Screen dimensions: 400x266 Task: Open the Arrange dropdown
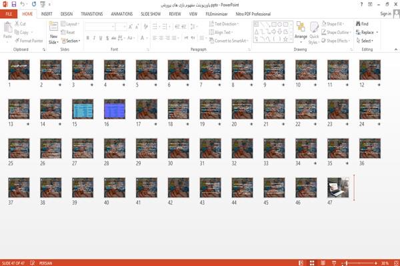point(301,32)
